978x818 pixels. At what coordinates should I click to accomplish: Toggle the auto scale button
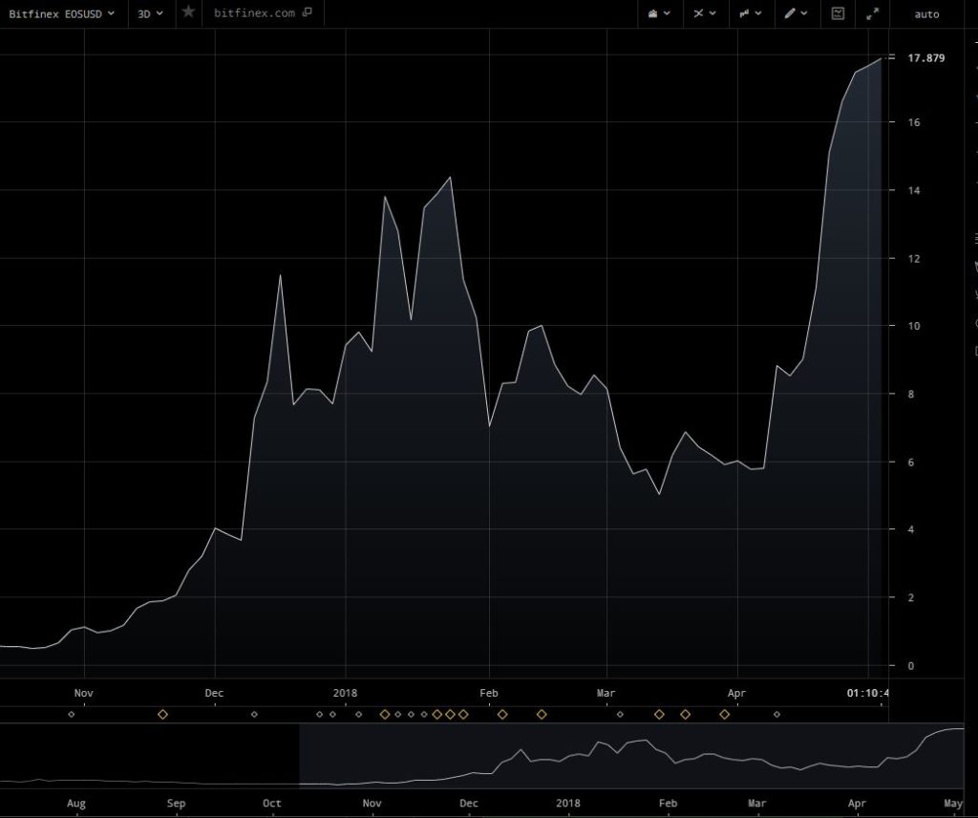click(x=926, y=14)
